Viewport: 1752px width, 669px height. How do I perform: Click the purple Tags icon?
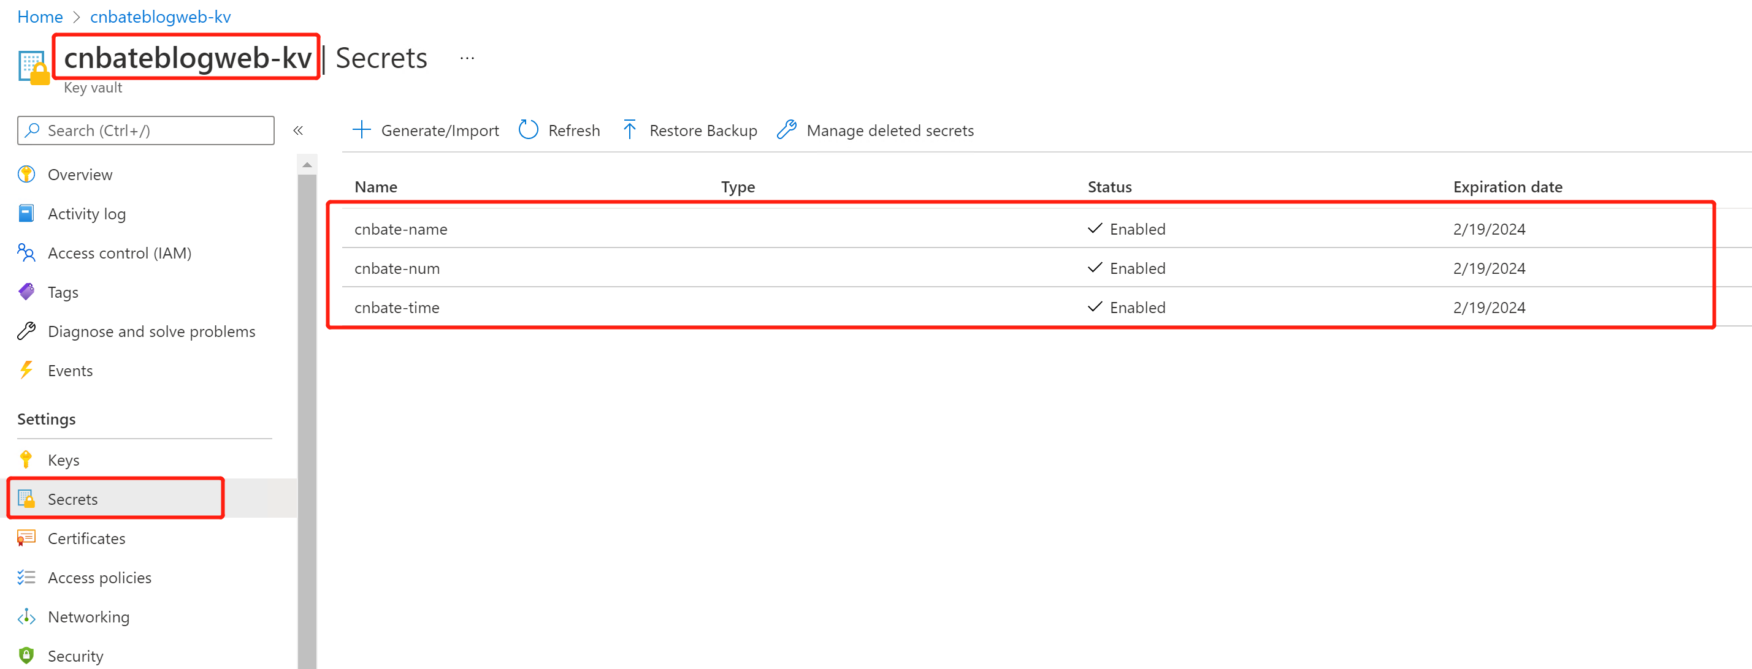pyautogui.click(x=26, y=292)
